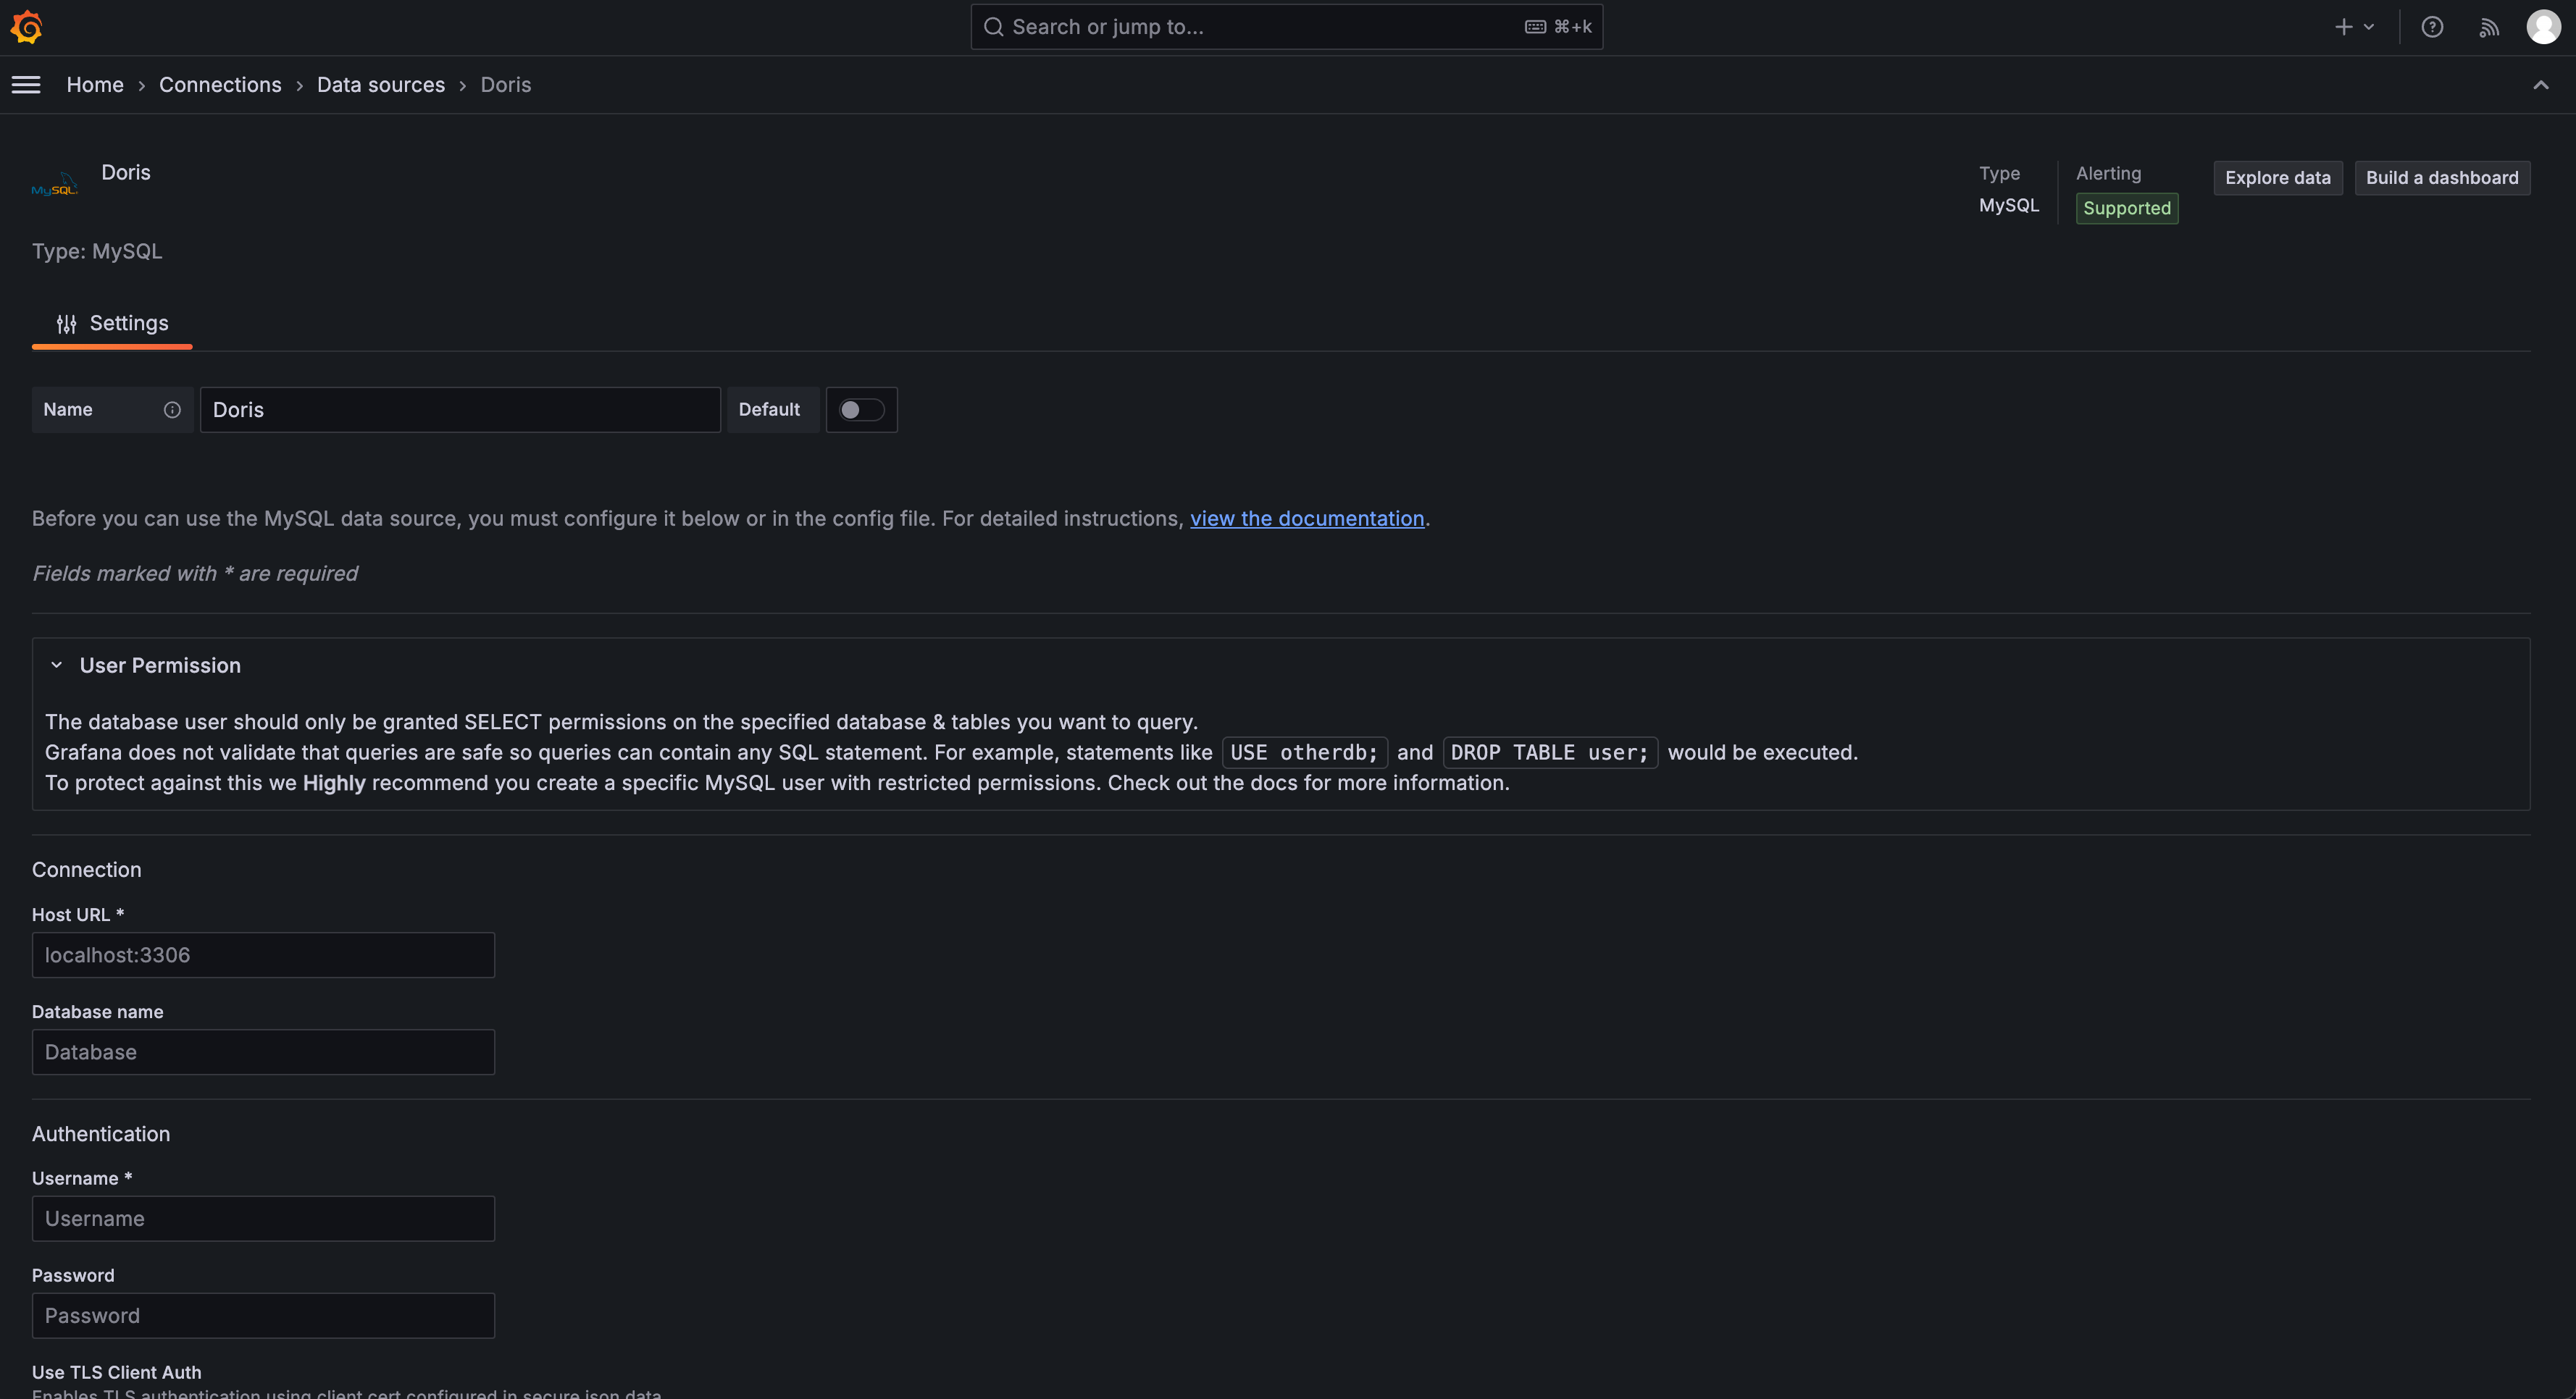Click the Grafana logo icon
The height and width of the screenshot is (1399, 2576).
[x=26, y=27]
